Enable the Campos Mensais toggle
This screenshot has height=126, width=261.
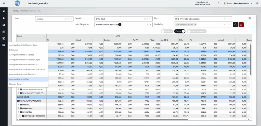click(197, 31)
